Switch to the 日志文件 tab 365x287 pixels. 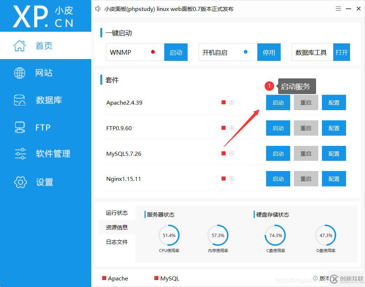point(117,242)
